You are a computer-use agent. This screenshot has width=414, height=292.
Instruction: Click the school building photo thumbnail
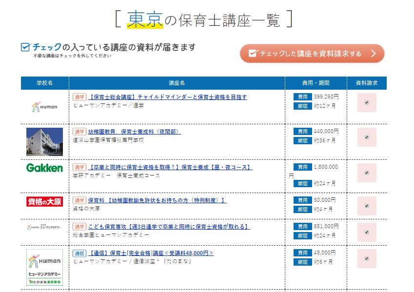(x=44, y=141)
